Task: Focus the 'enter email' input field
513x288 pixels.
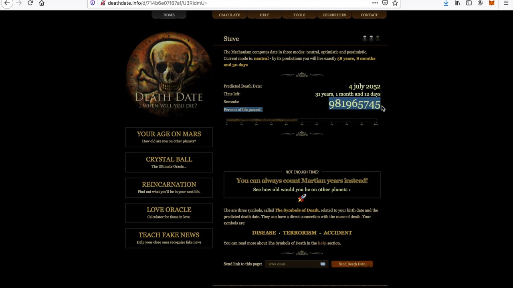Action: tap(296, 264)
